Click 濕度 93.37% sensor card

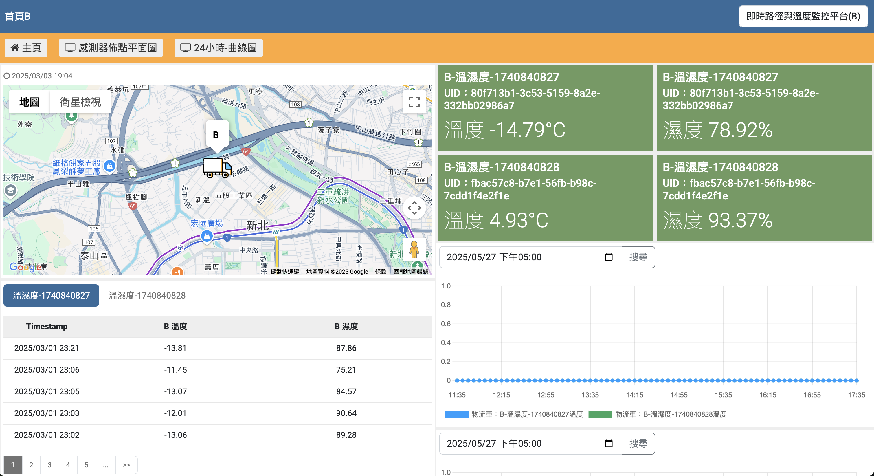tap(764, 198)
